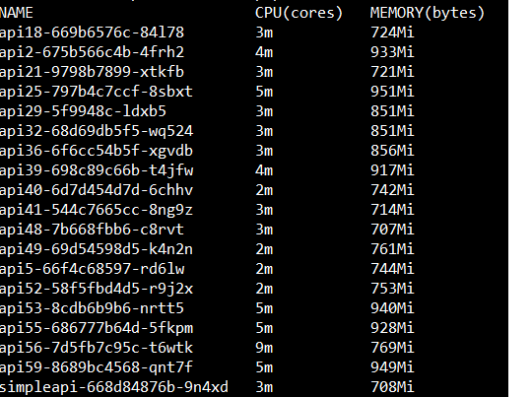Click the 5m CPU value for api55

point(264,328)
